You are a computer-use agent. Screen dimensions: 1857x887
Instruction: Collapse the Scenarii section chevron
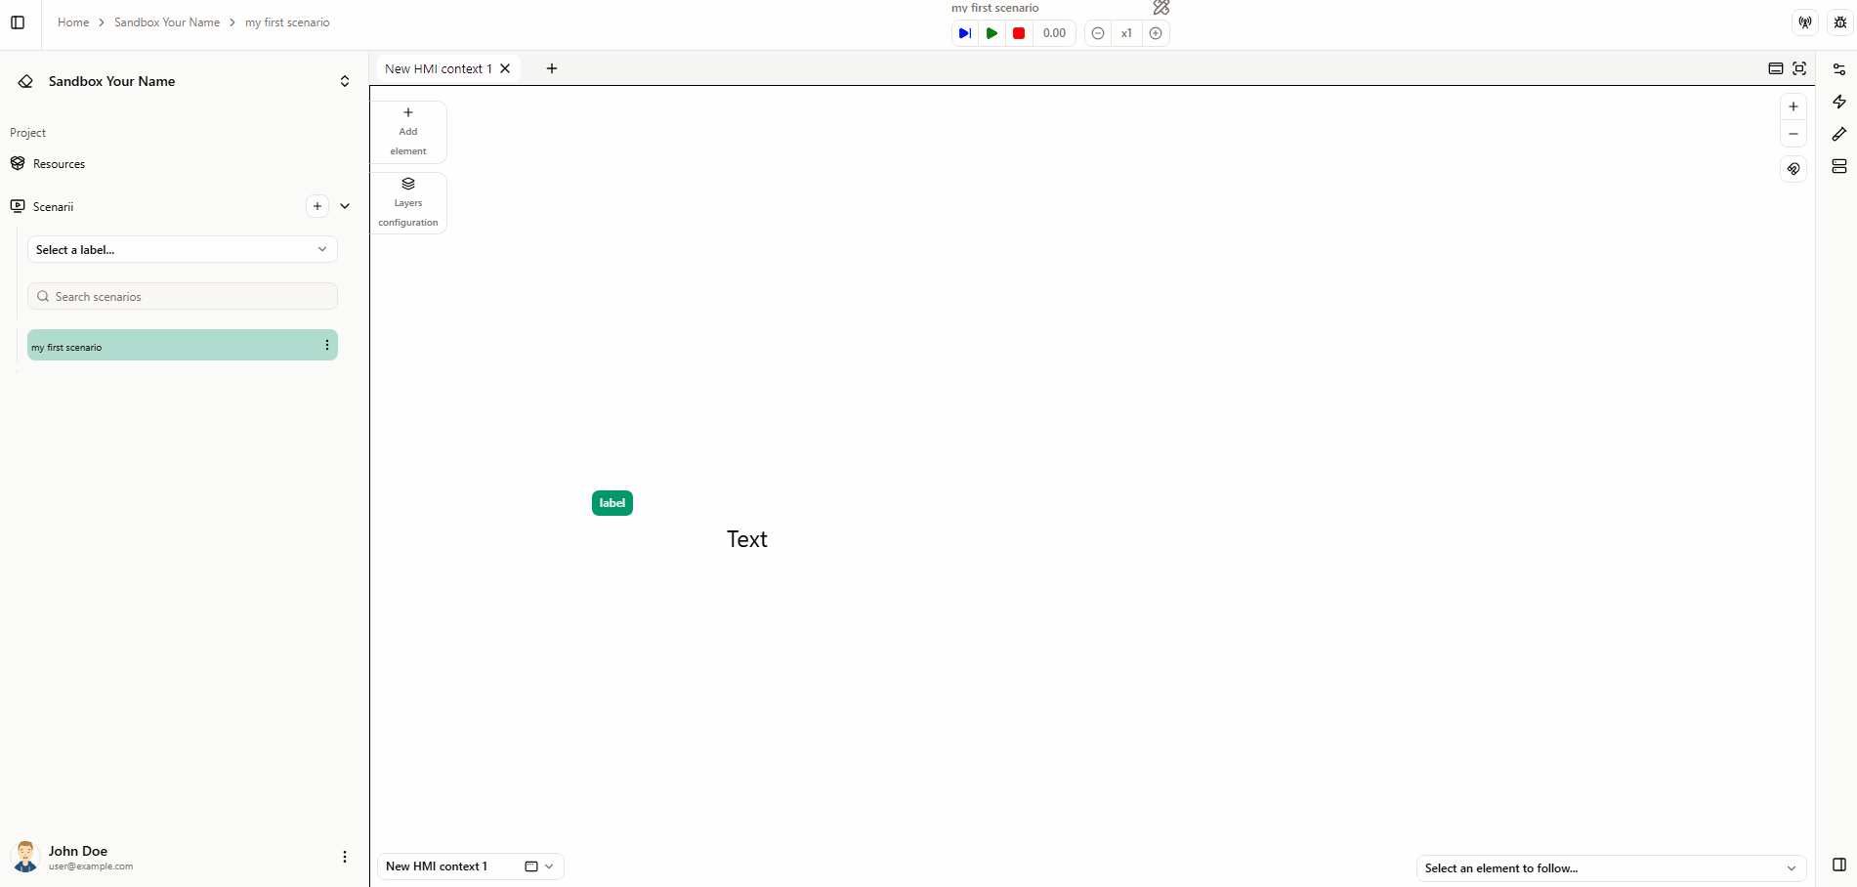point(345,206)
